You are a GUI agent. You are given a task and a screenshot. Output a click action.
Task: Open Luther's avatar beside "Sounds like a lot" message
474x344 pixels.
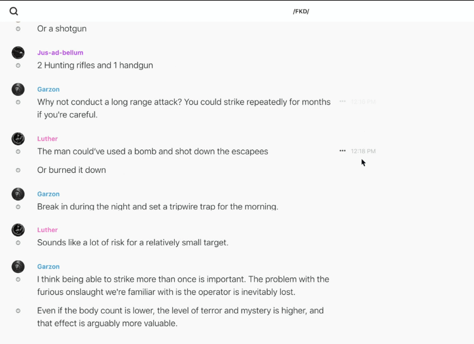(x=18, y=230)
